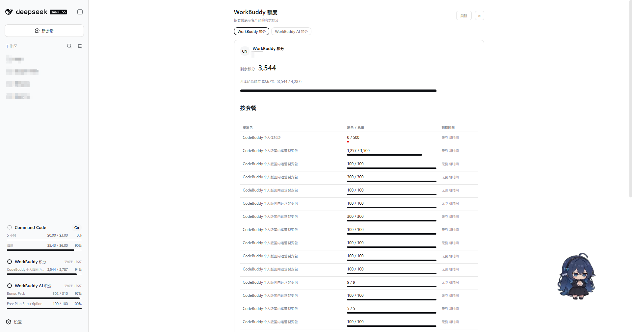Click the deepseek whale logo

click(x=9, y=12)
